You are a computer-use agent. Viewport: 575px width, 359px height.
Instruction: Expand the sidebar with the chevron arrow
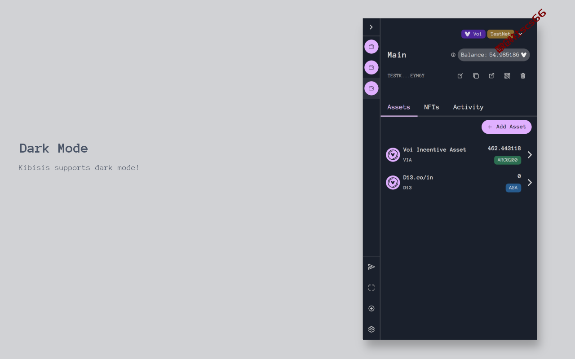coord(371,27)
